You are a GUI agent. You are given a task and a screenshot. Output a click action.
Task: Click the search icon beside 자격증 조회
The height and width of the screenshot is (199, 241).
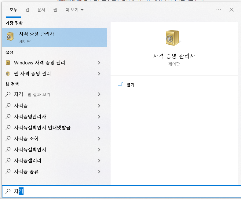click(x=8, y=139)
